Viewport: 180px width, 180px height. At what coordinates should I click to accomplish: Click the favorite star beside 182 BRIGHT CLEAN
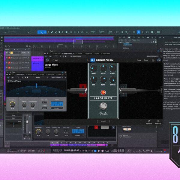click(88, 60)
